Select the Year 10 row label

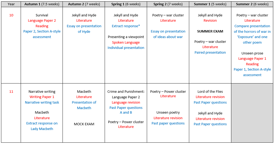11,15
